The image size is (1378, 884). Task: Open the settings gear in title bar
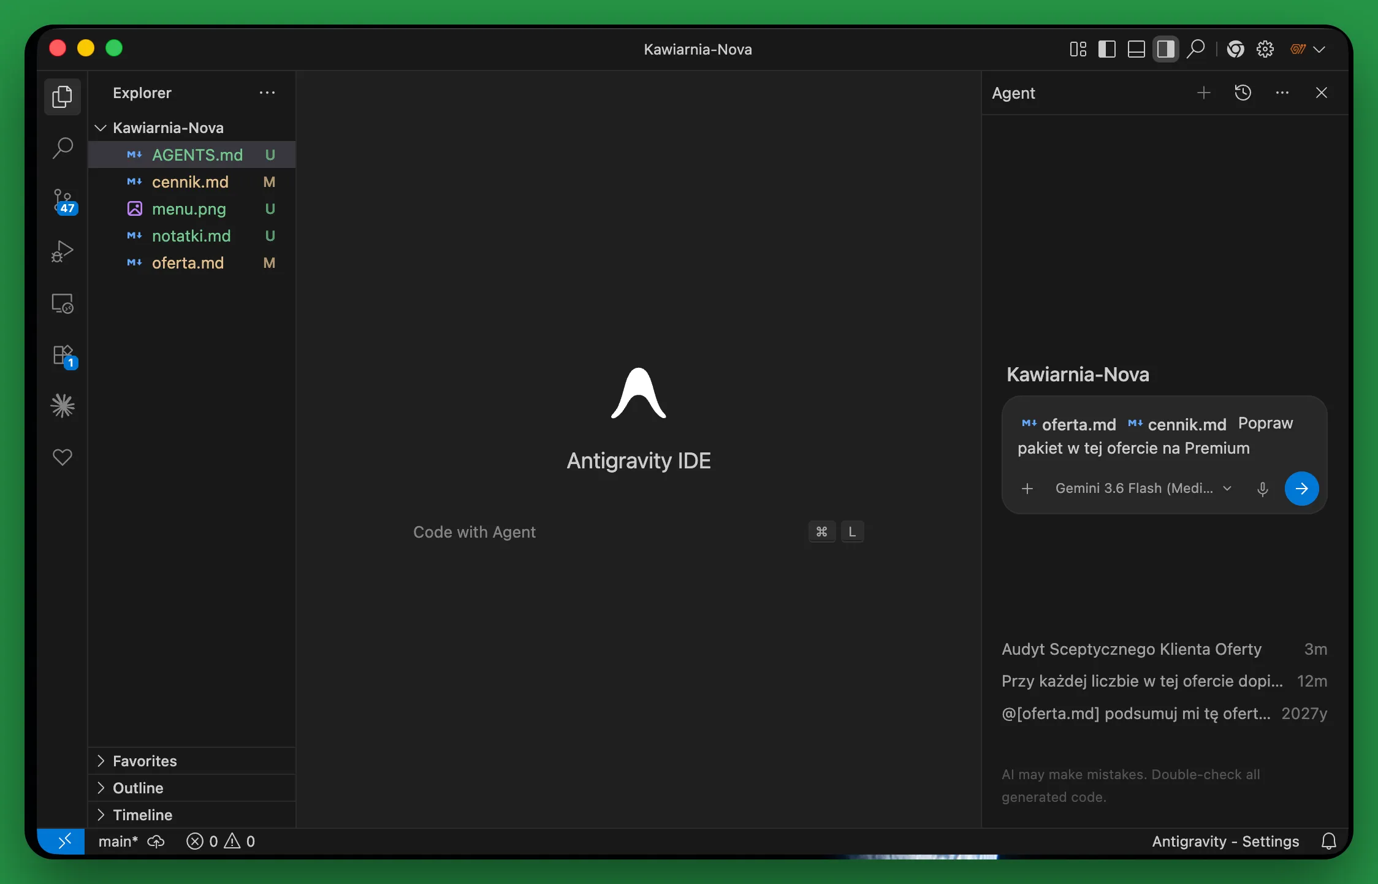pos(1265,49)
